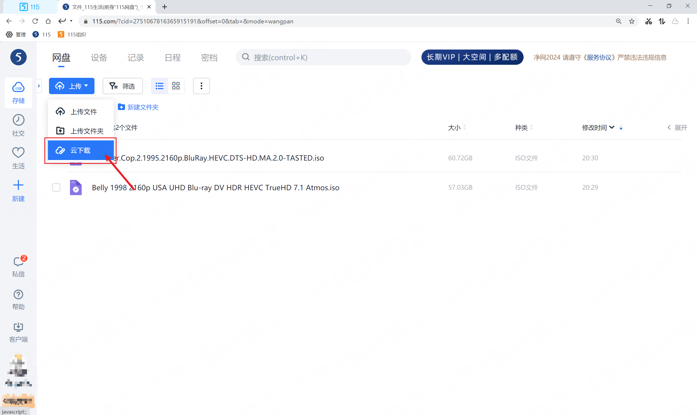
Task: Open the 社交 social sidebar icon
Action: tap(18, 125)
